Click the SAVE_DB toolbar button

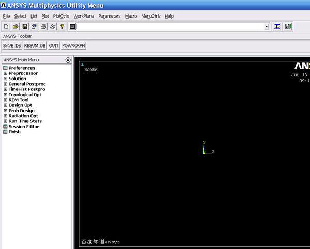(x=12, y=45)
